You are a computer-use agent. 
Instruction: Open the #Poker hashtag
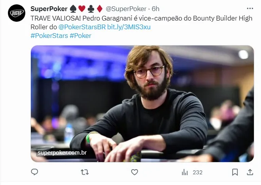[80, 36]
